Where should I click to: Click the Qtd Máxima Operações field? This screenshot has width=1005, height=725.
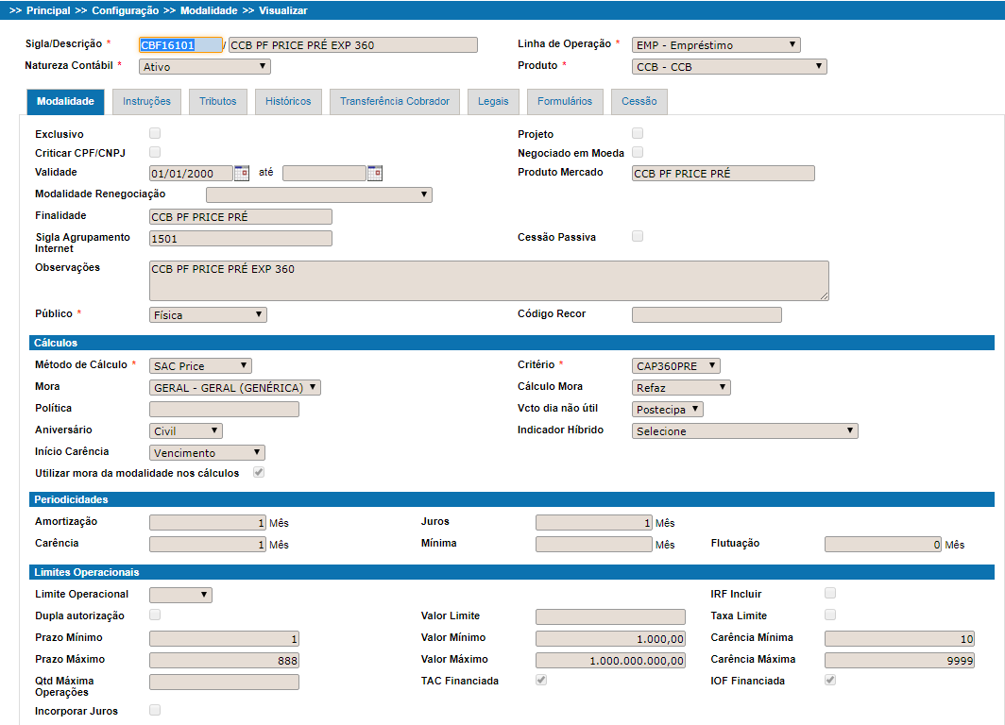pyautogui.click(x=224, y=683)
